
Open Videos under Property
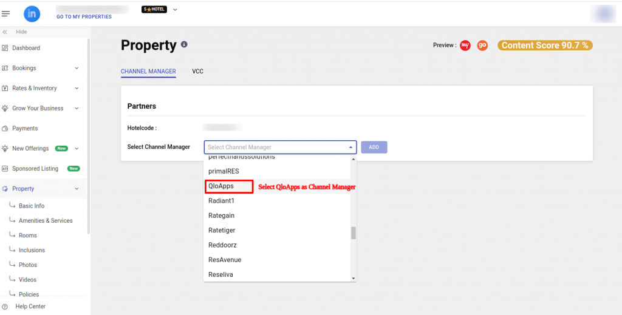27,280
